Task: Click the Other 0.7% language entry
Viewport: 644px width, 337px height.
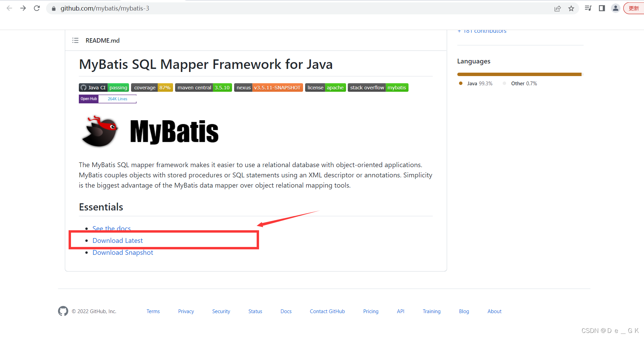Action: point(520,84)
